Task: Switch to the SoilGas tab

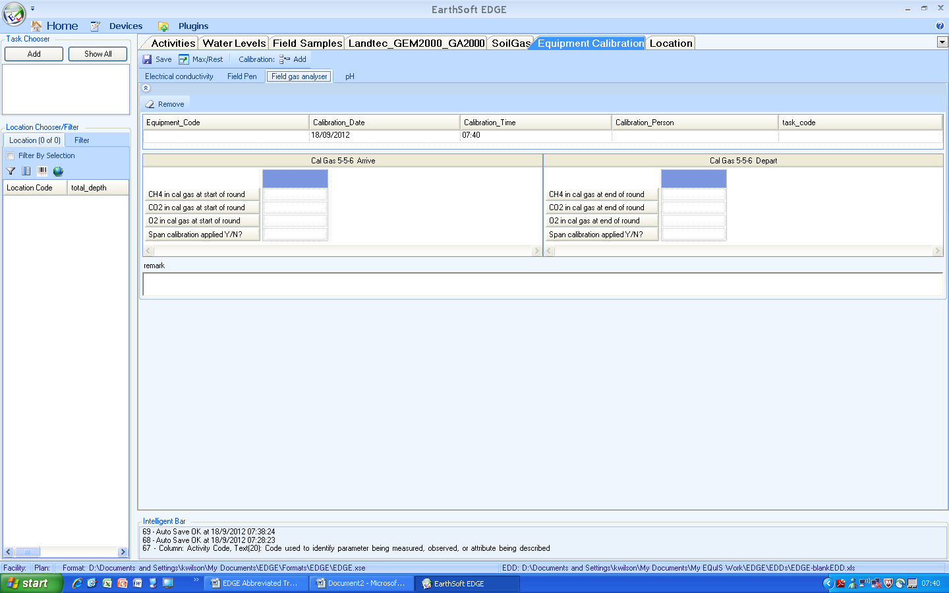Action: click(511, 43)
